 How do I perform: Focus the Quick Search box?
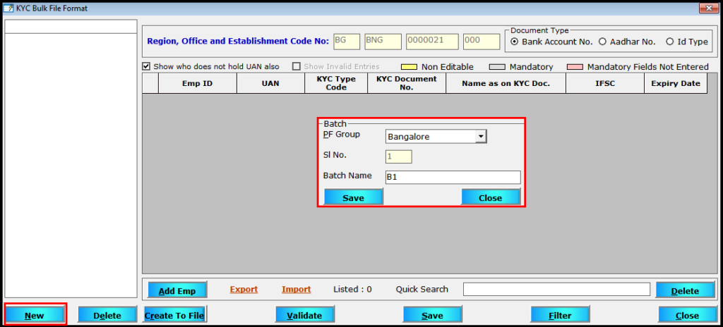[x=556, y=289]
